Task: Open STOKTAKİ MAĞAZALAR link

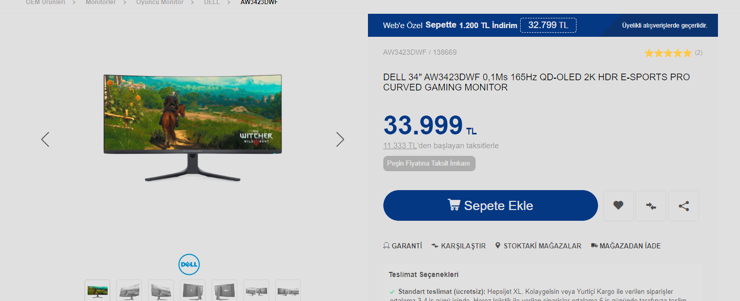Action: coord(538,246)
